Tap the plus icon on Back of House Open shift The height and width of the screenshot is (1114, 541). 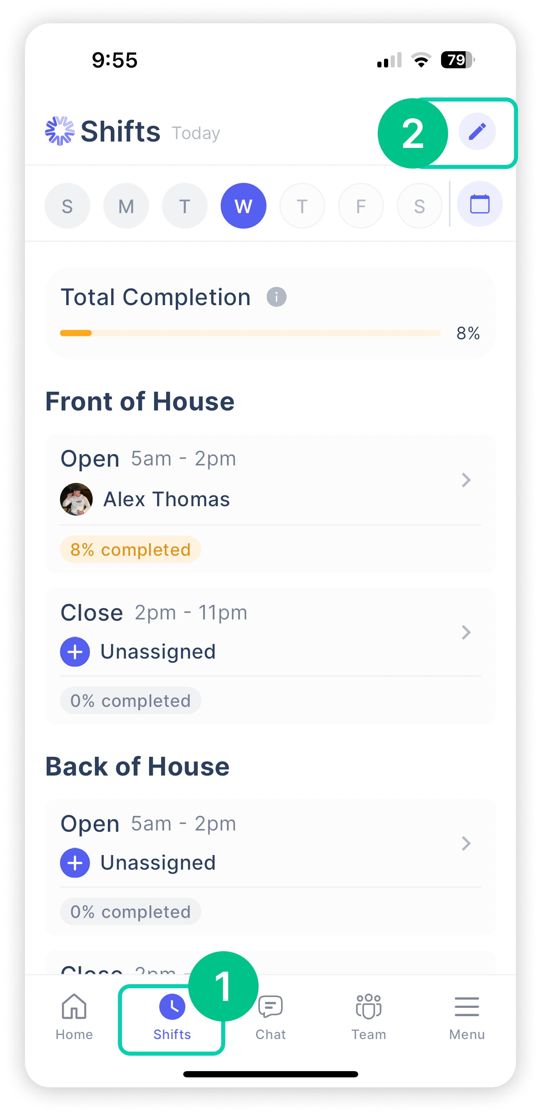coord(75,862)
